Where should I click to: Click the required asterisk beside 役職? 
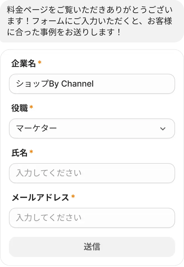tap(31, 108)
